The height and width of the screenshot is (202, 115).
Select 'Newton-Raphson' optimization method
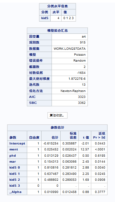point(73,91)
